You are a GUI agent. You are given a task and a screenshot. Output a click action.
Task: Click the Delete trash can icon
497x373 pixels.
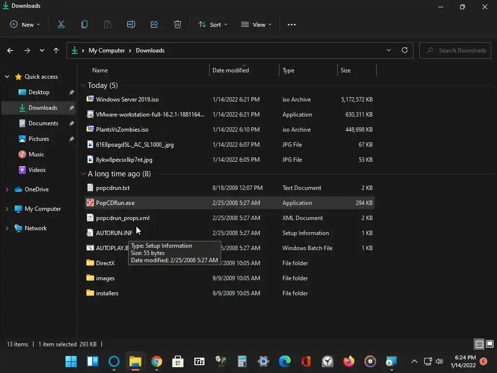click(178, 24)
